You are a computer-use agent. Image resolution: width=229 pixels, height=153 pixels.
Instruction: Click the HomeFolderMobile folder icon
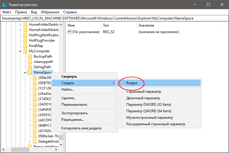click(x=25, y=30)
